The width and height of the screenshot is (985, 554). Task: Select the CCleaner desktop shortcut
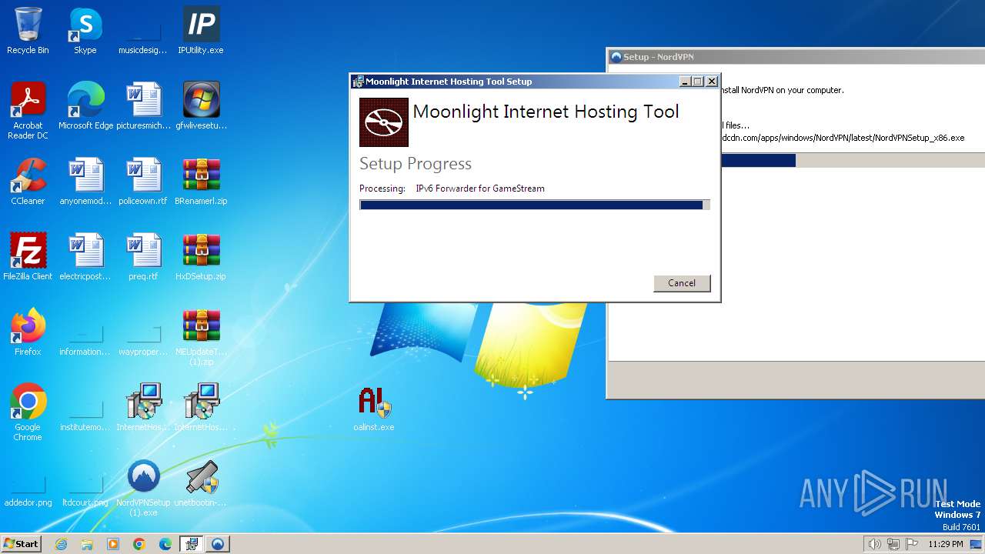tap(28, 182)
